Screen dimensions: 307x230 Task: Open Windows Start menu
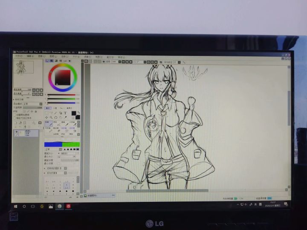click(x=16, y=206)
